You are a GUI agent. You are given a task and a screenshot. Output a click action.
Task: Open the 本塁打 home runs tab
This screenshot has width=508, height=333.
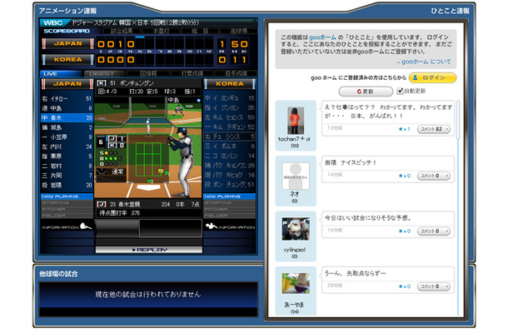(161, 31)
